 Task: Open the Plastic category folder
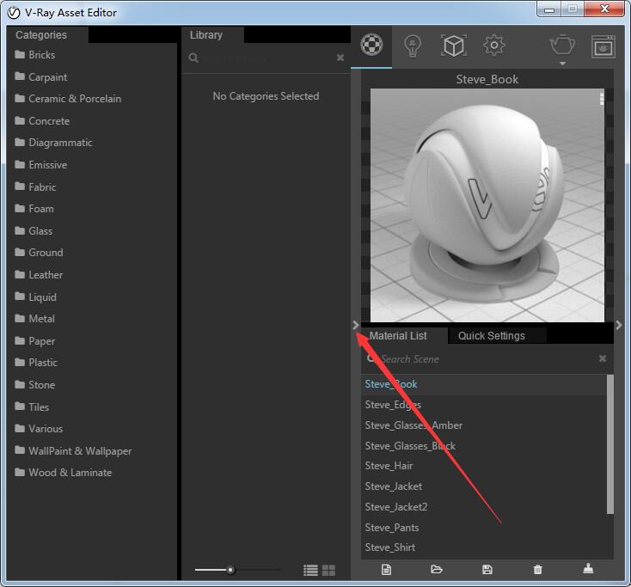36,363
